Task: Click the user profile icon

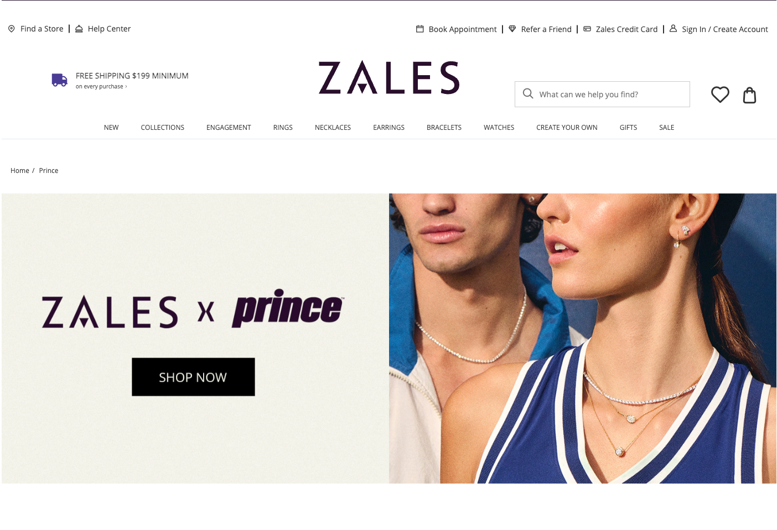Action: click(x=674, y=28)
